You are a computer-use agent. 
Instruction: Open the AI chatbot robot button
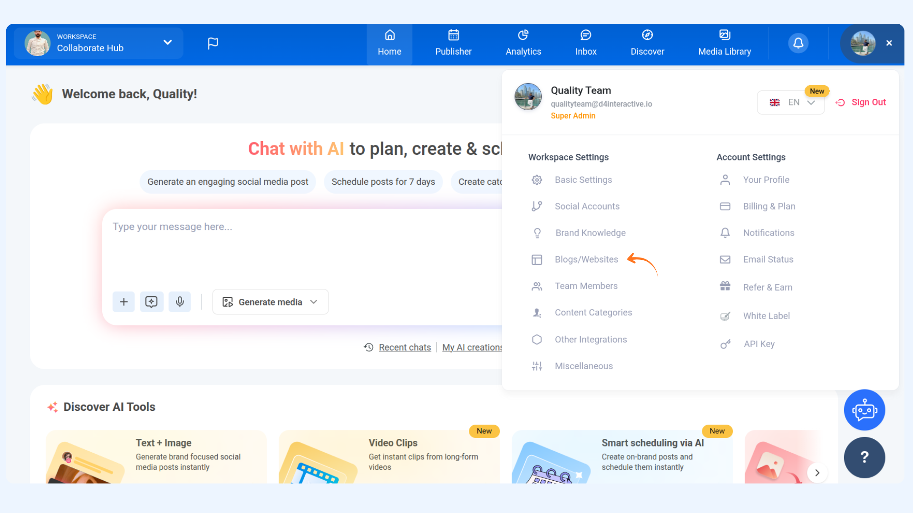864,410
